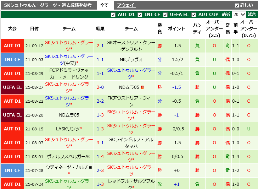Select the 21-09-12 date cell
Screen dimensions: 258x189
34,46
